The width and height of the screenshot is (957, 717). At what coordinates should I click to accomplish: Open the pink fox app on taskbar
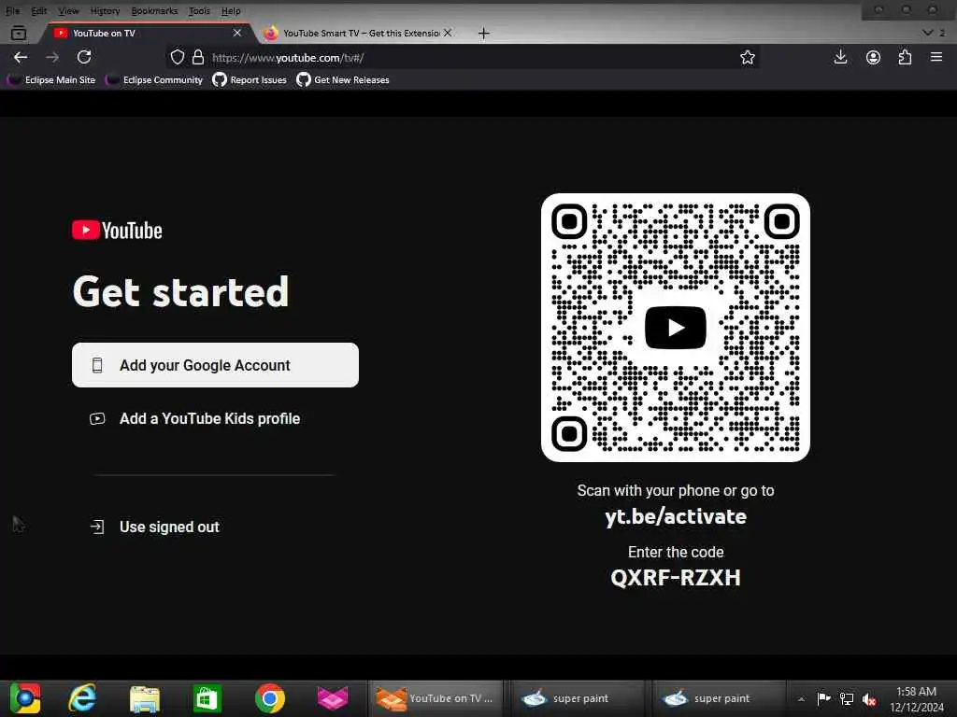333,698
